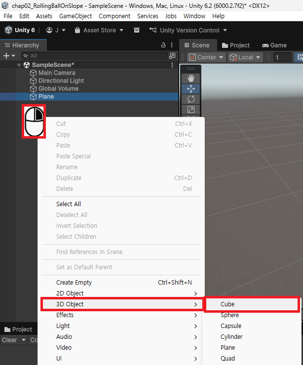The width and height of the screenshot is (303, 365).
Task: Click the Unity scene icon beside SampleScene
Action: click(27, 65)
